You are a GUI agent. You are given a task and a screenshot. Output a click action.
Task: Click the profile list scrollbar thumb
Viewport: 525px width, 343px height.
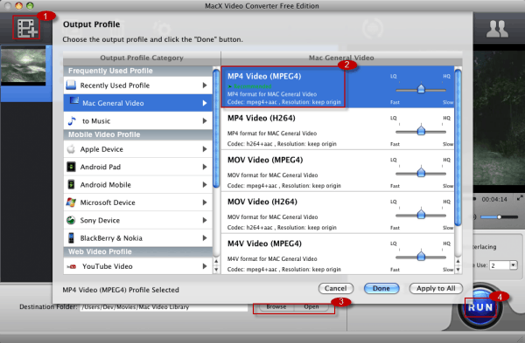[458, 147]
